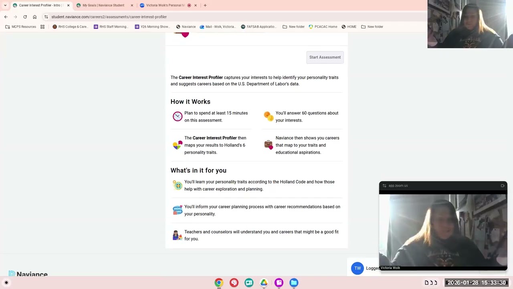Open the Naviance bookmark
Screen dimensions: 513x289
pyautogui.click(x=186, y=26)
